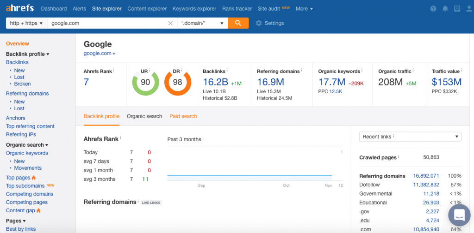Click the Ahrefs logo
This screenshot has height=233, width=474.
click(19, 8)
